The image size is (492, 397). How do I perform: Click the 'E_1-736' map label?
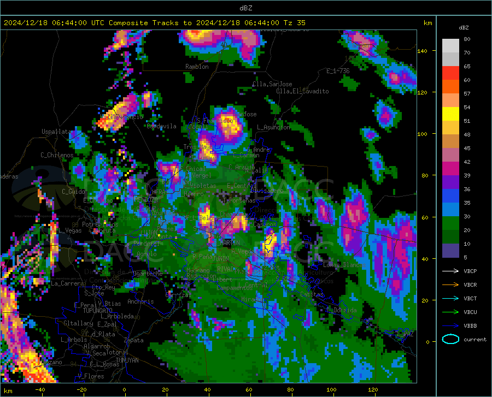click(338, 71)
